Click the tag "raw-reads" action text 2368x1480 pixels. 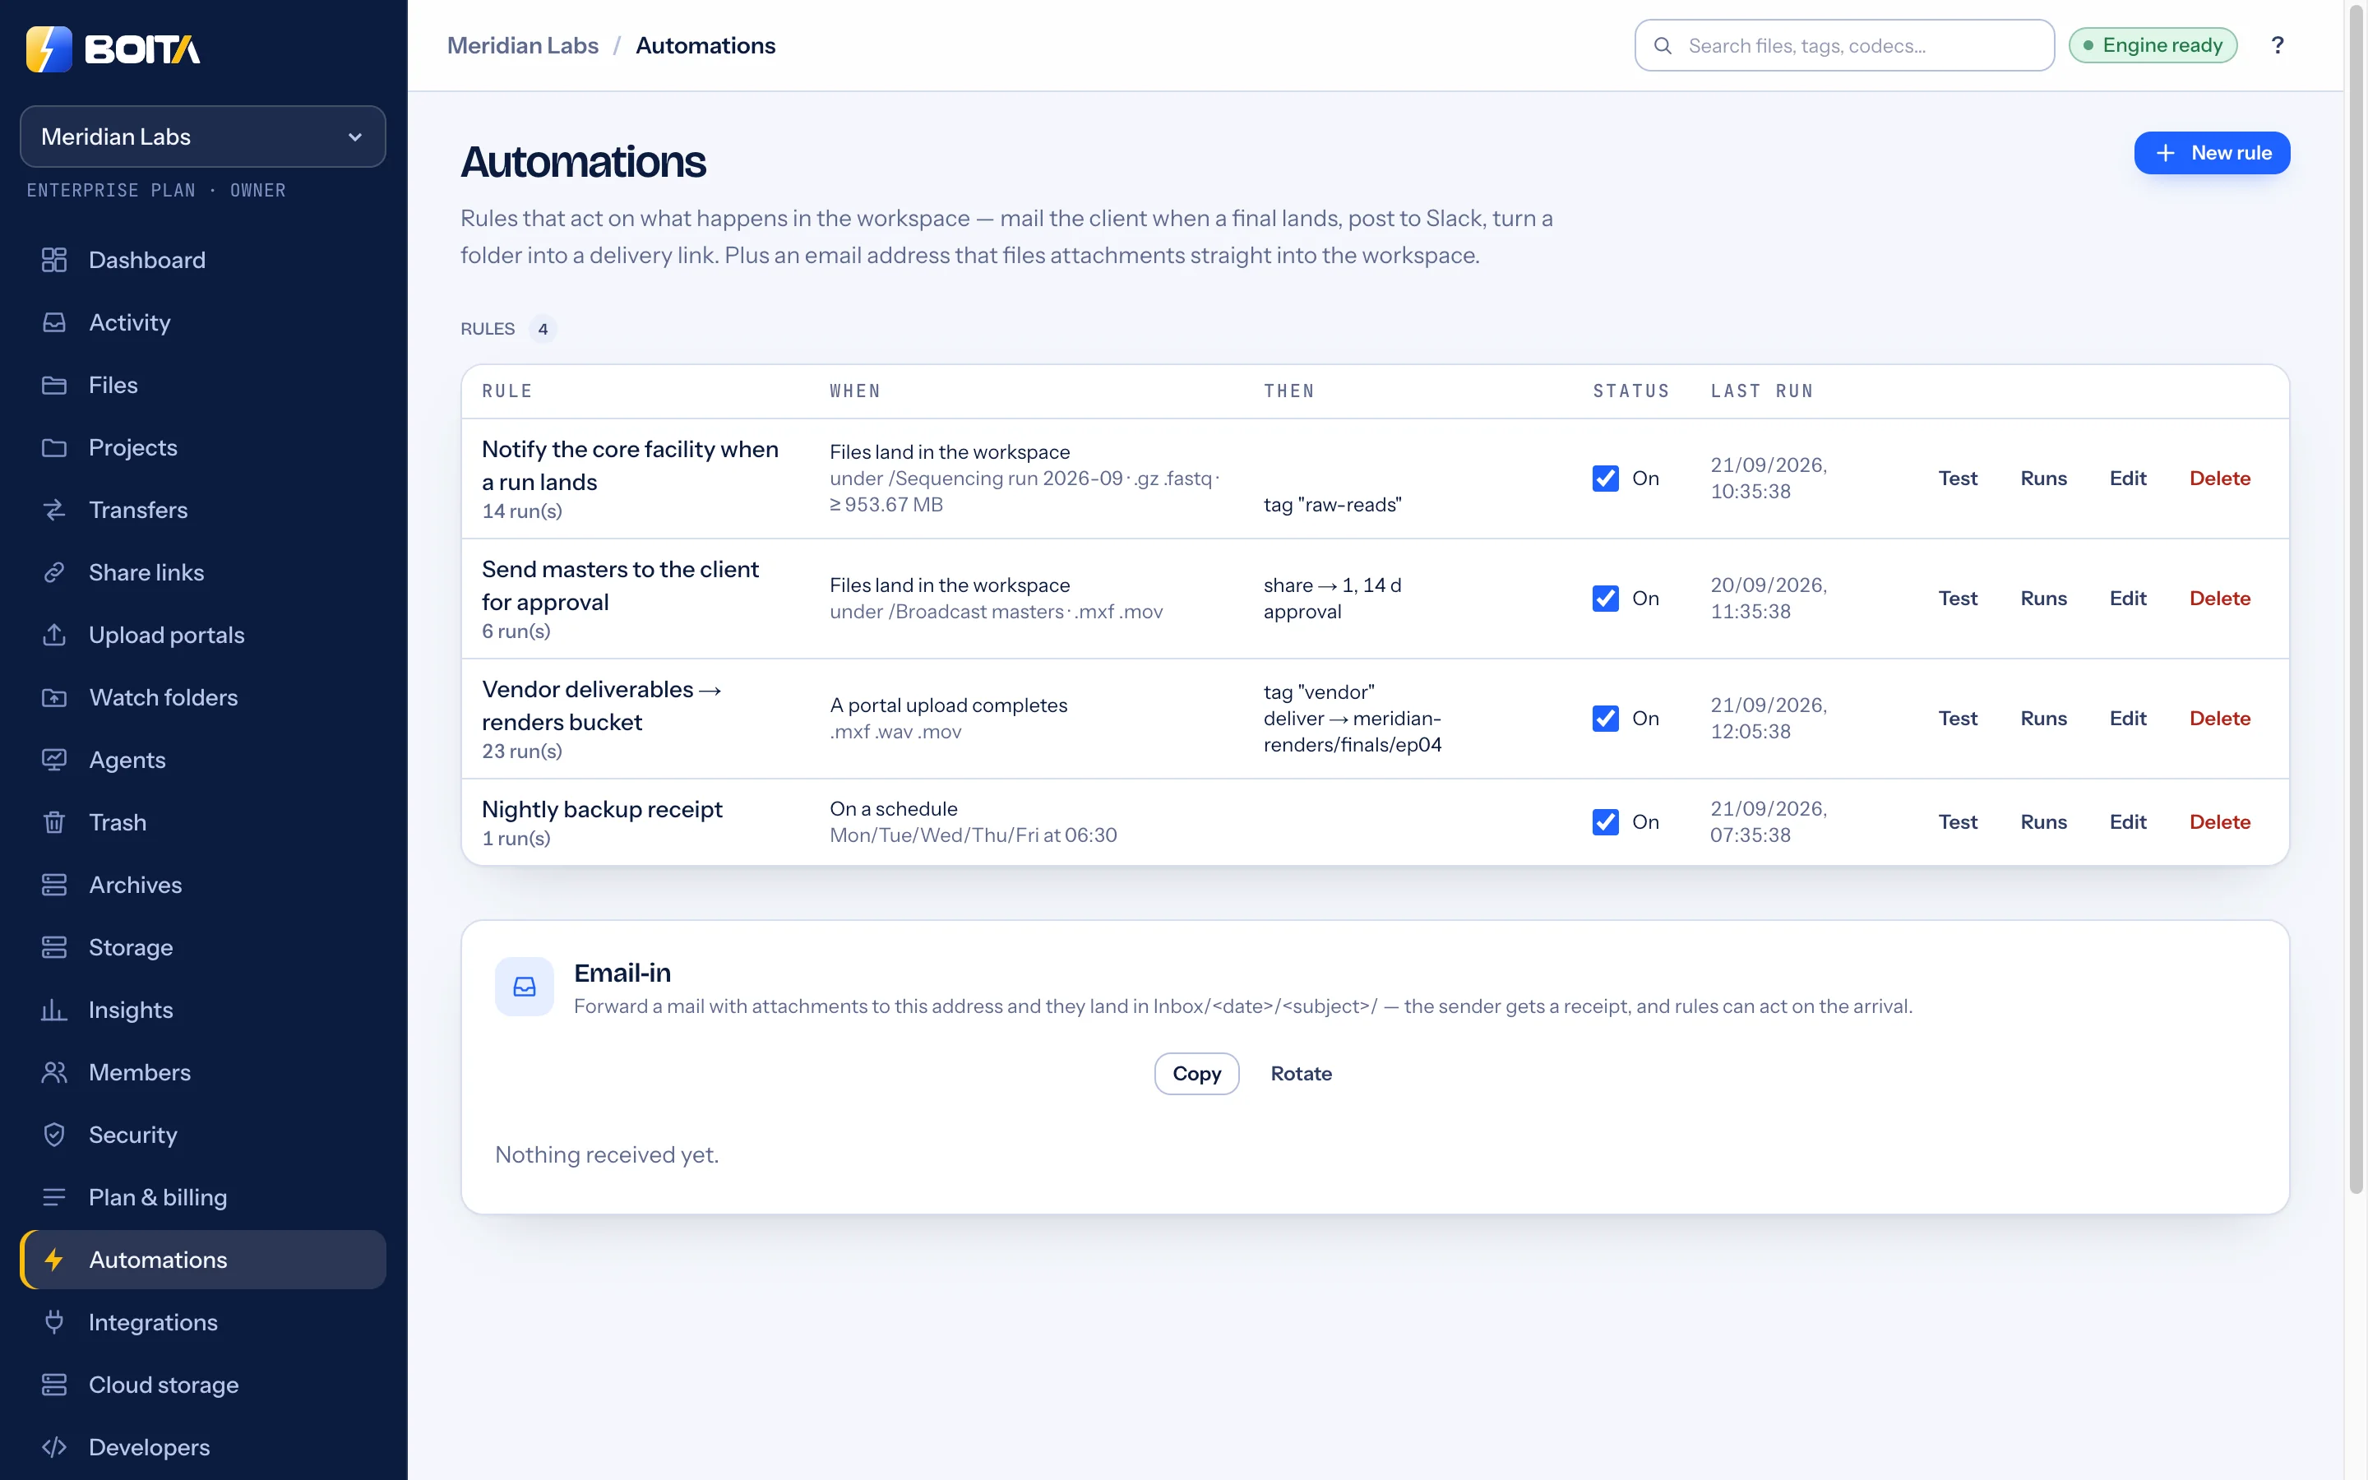[x=1332, y=505]
